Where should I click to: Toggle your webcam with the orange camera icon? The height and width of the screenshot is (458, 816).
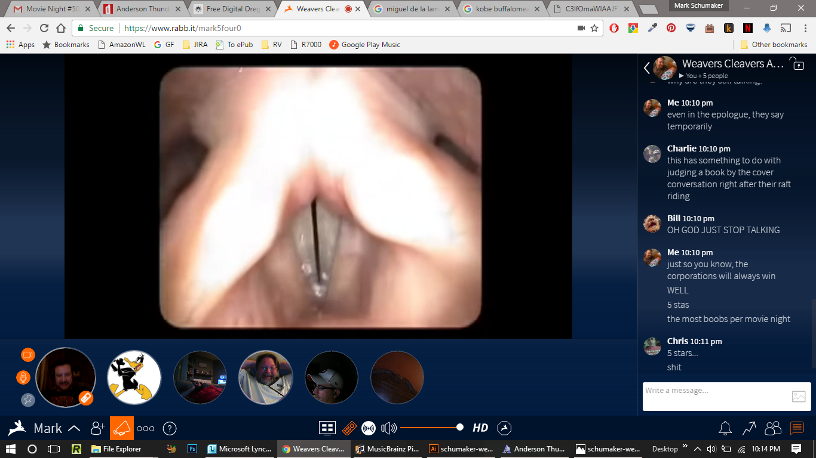point(28,355)
